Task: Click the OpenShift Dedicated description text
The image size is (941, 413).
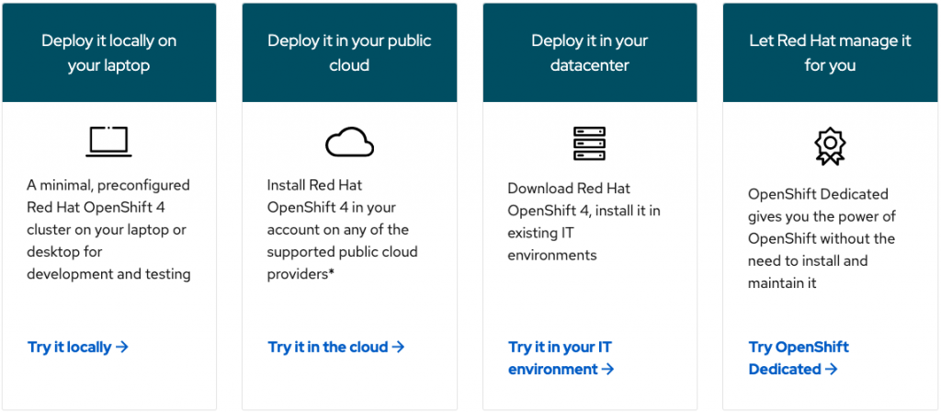Action: coord(822,238)
